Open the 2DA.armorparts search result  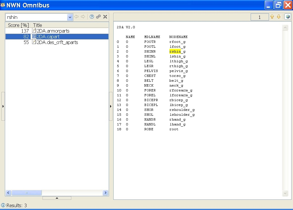[x=53, y=31]
